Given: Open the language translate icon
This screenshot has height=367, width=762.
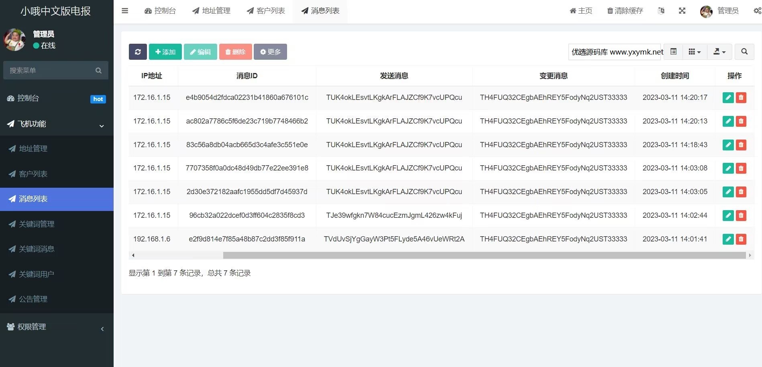Looking at the screenshot, I should [661, 11].
